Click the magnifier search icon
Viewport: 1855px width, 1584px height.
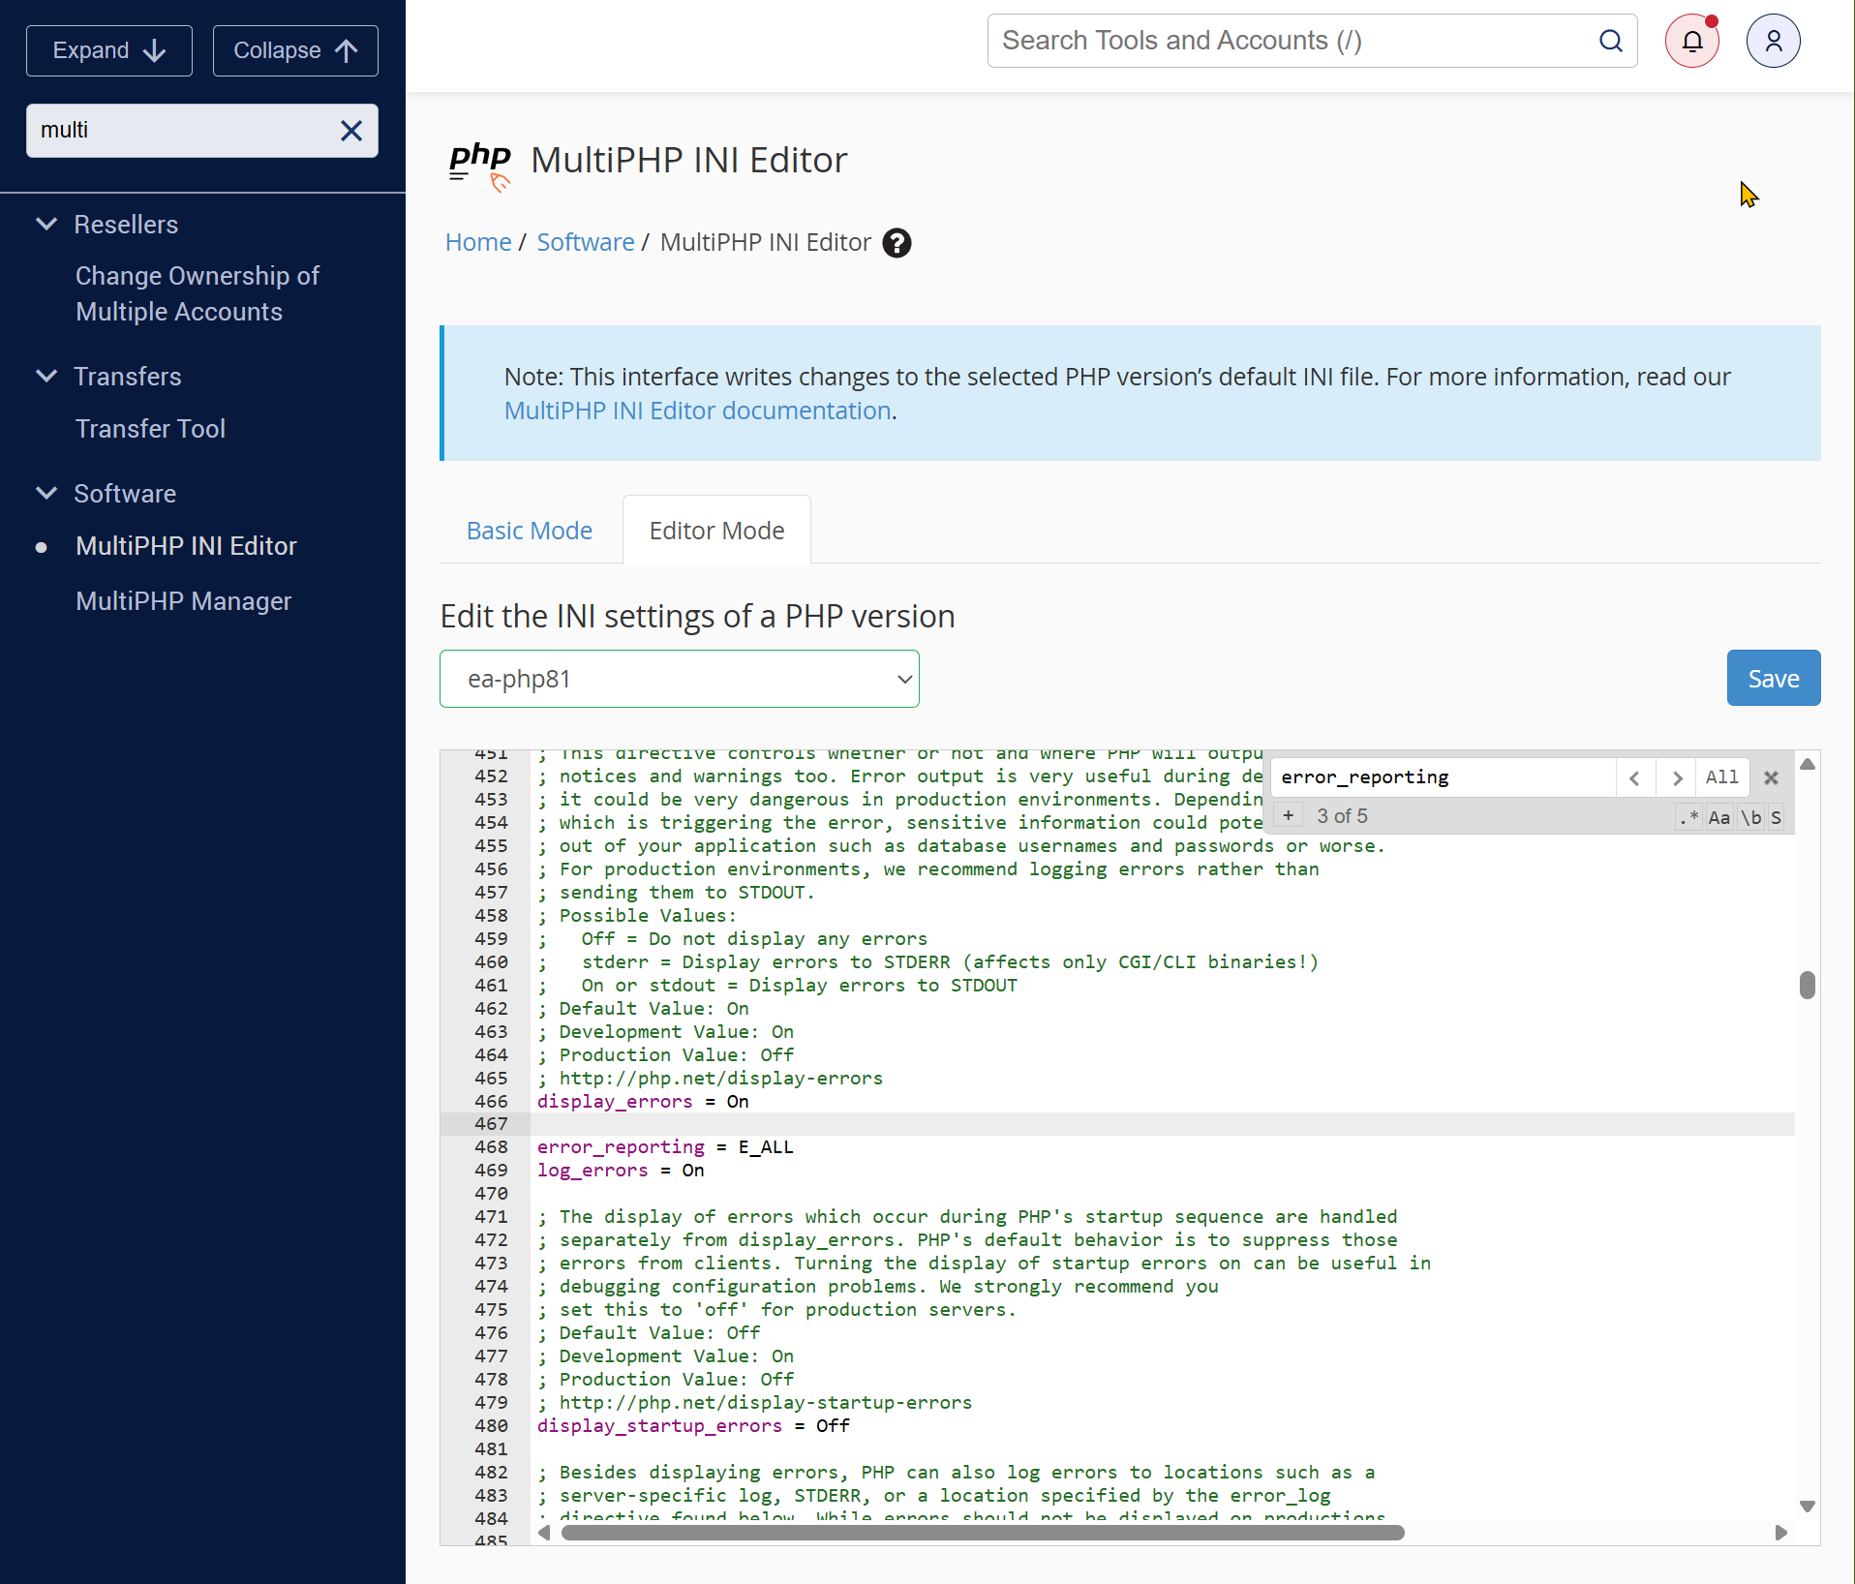pyautogui.click(x=1611, y=41)
